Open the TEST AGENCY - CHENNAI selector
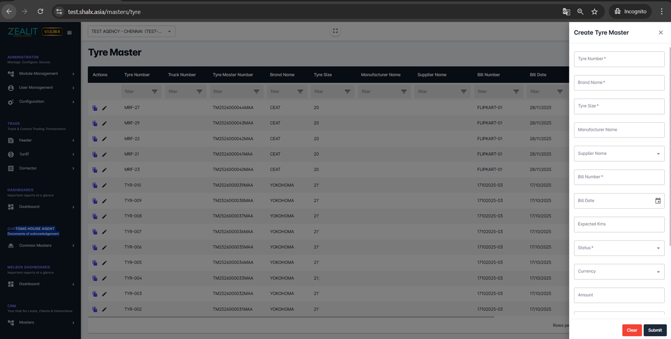 pyautogui.click(x=132, y=31)
